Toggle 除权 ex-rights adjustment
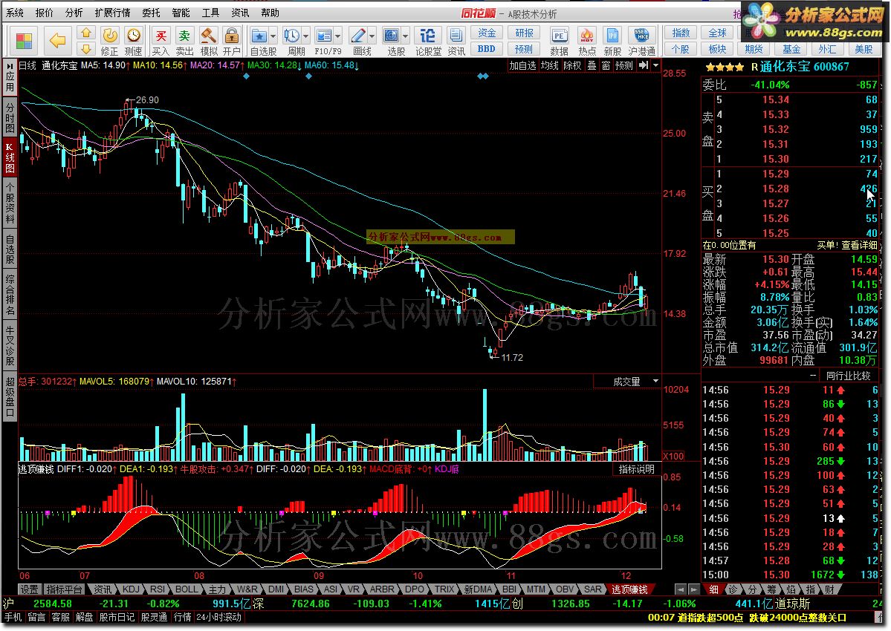891x631 pixels. coord(572,65)
